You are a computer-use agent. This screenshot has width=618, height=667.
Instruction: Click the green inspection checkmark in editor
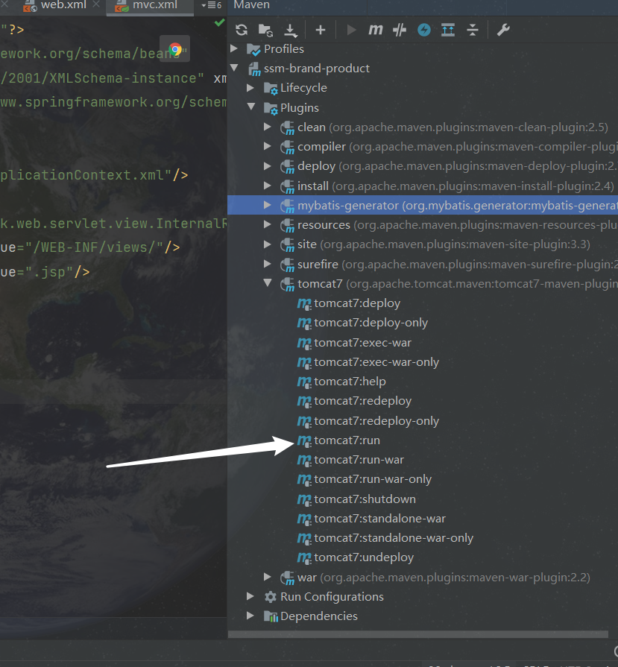(220, 22)
